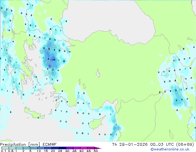This screenshot has height=152, width=196.
Task: Click the '0.1' legend scale label
Action: pos(3,151)
